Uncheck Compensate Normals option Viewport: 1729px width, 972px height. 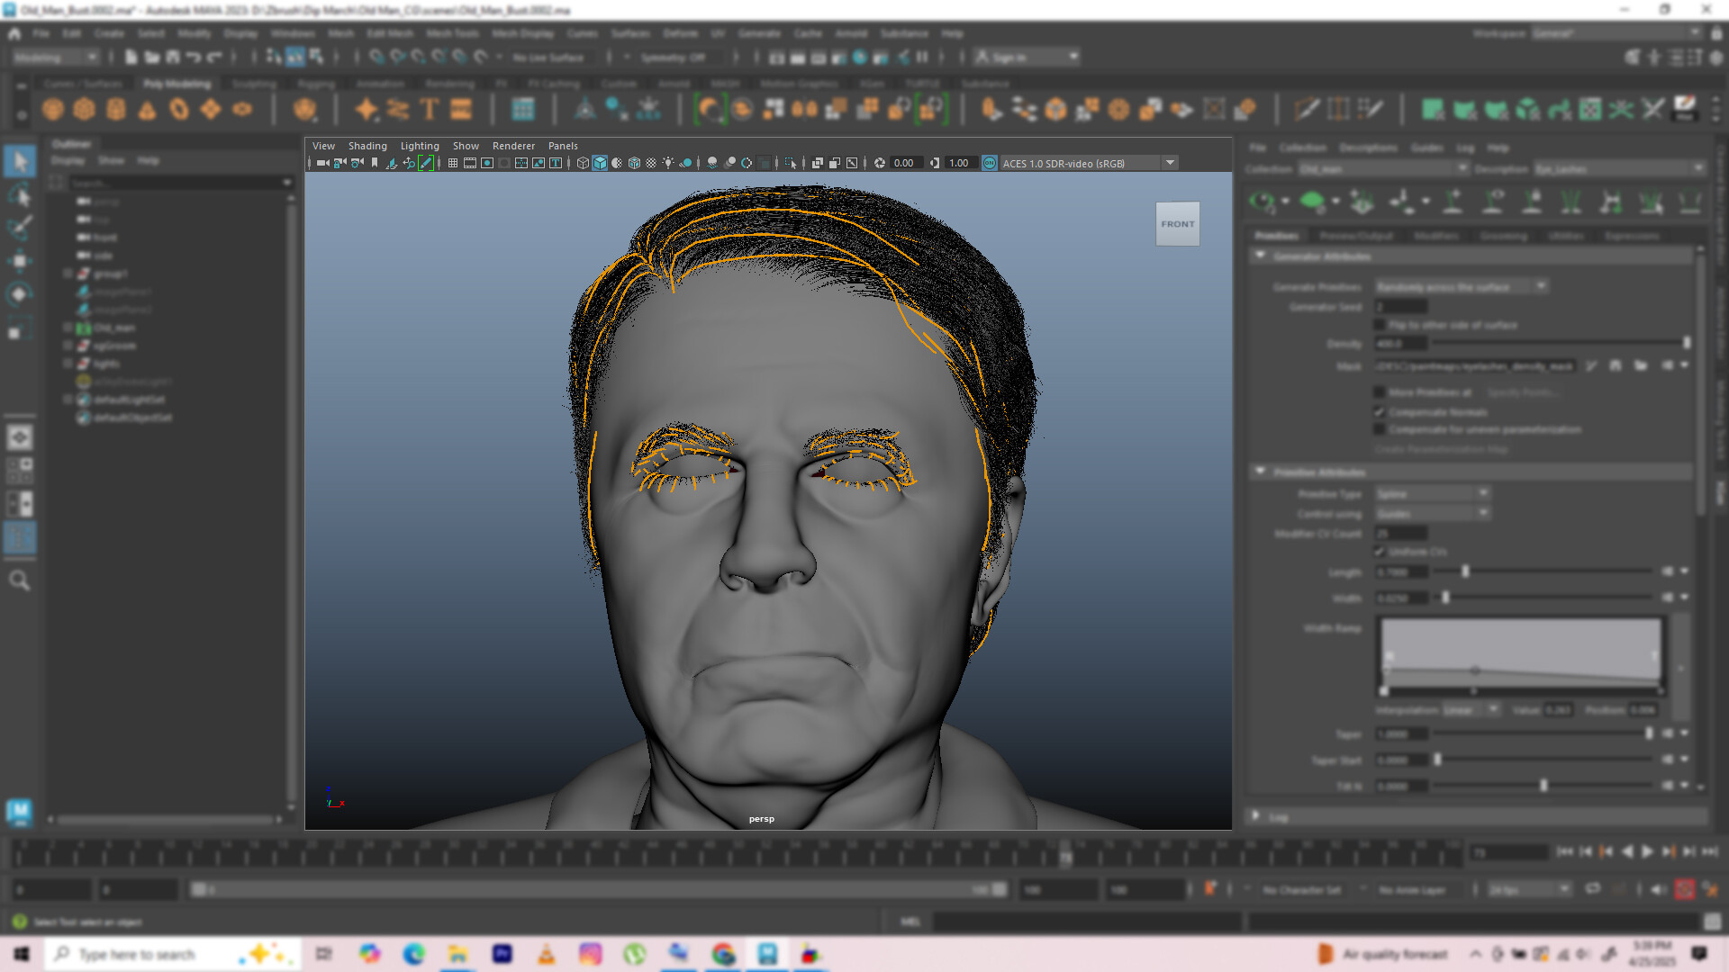tap(1379, 412)
